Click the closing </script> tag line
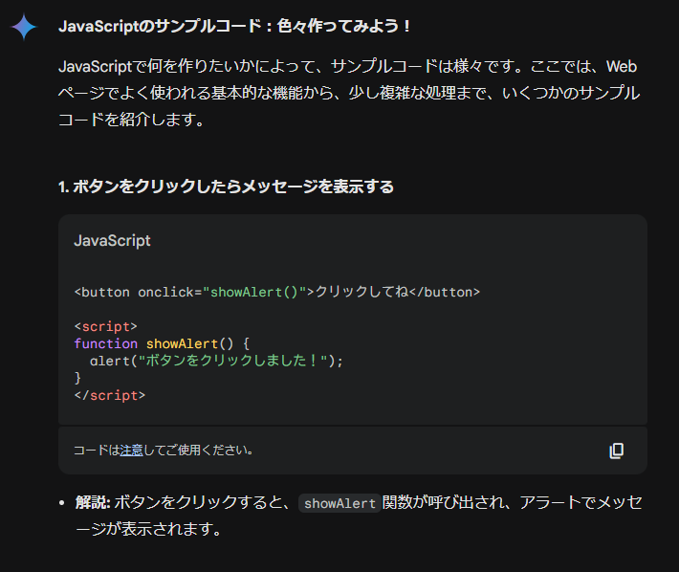The image size is (679, 572). [110, 395]
